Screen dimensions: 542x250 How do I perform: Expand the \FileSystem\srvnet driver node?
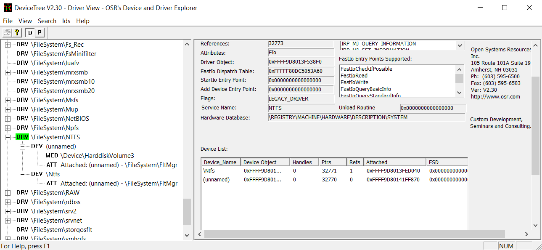point(8,221)
